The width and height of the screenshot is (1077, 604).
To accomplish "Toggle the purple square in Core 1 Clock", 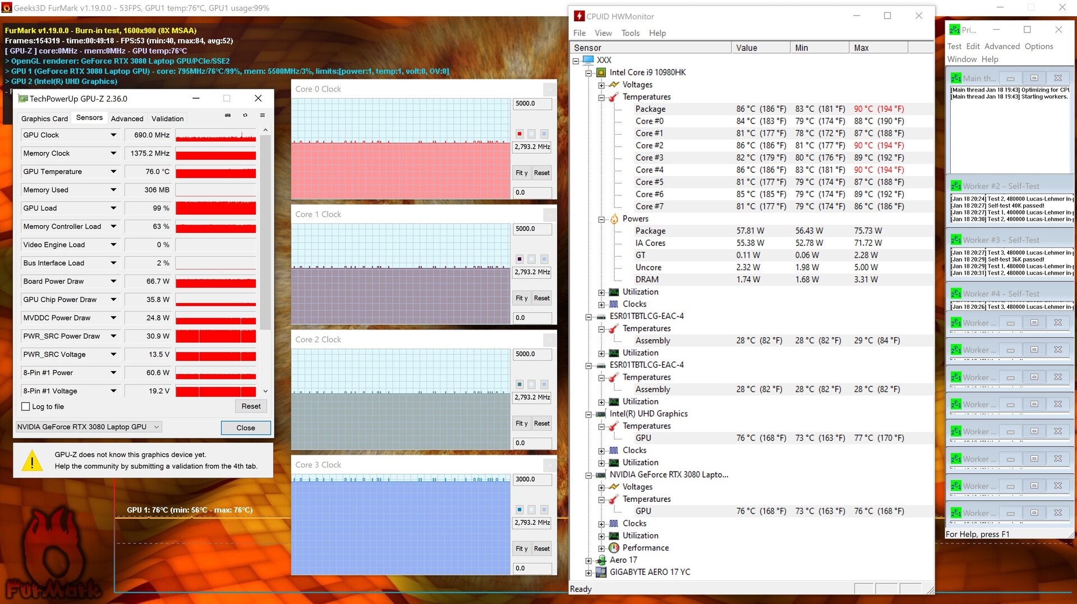I will pos(519,259).
